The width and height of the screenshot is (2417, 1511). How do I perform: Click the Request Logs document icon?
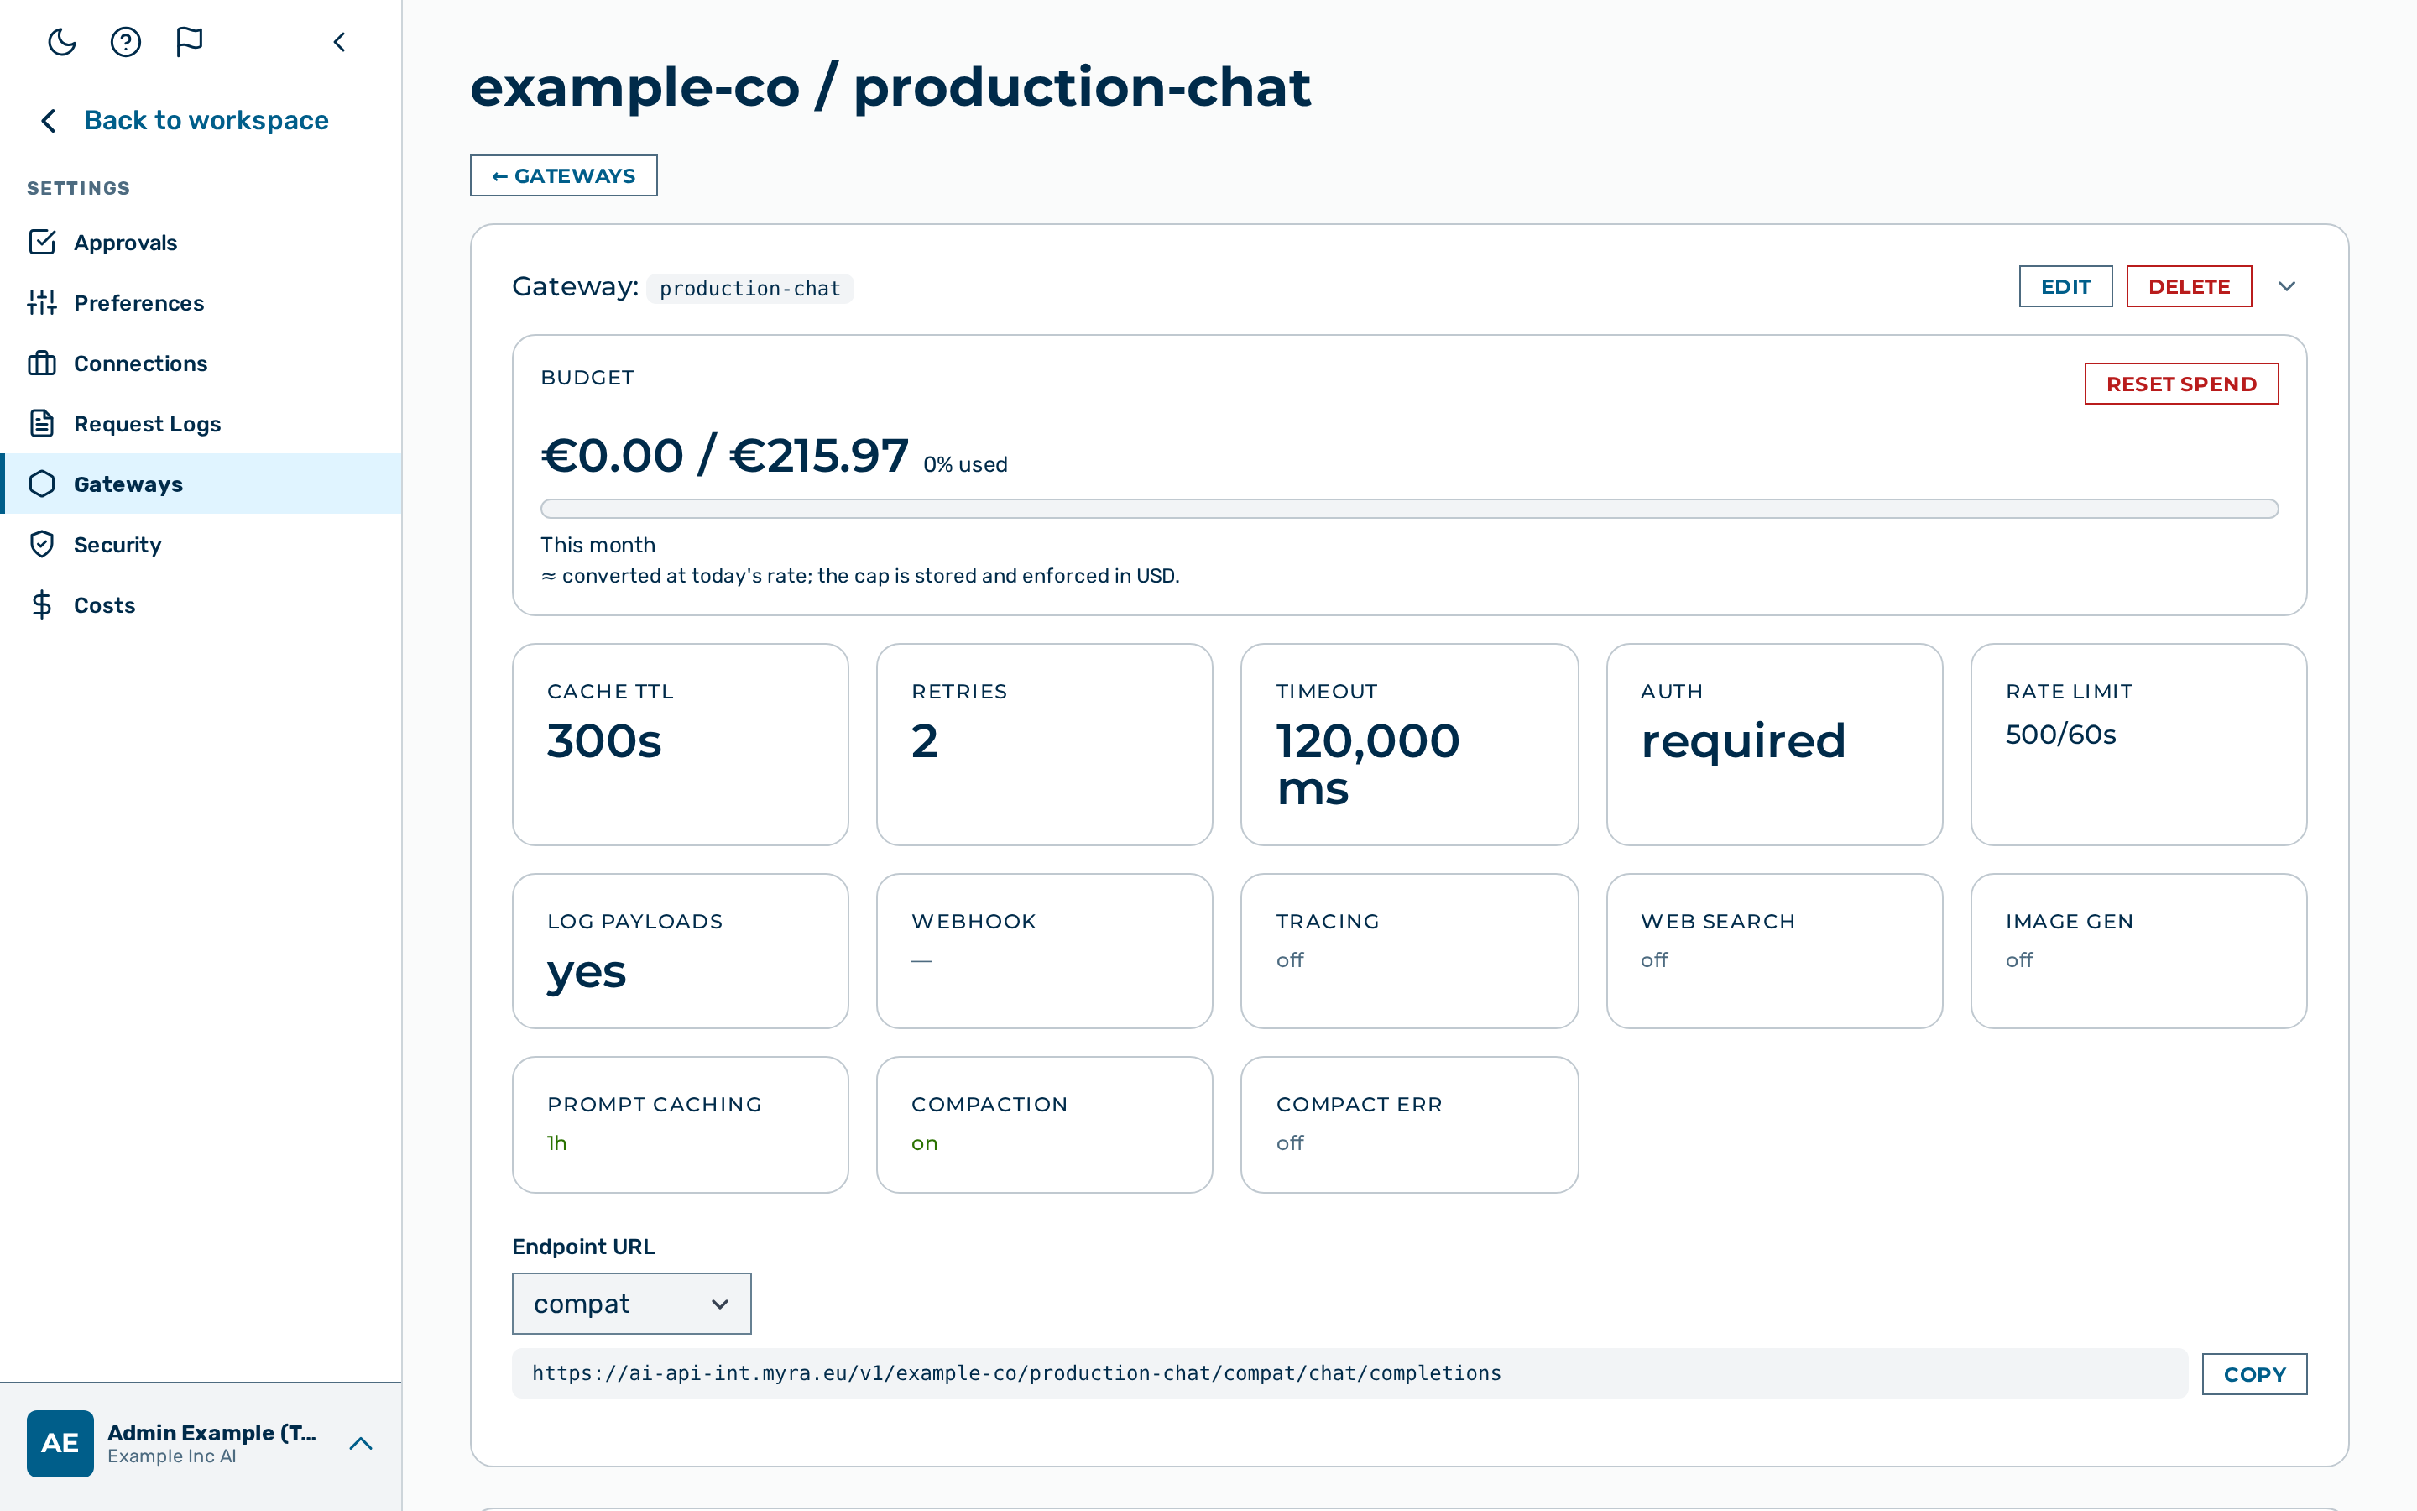click(42, 424)
